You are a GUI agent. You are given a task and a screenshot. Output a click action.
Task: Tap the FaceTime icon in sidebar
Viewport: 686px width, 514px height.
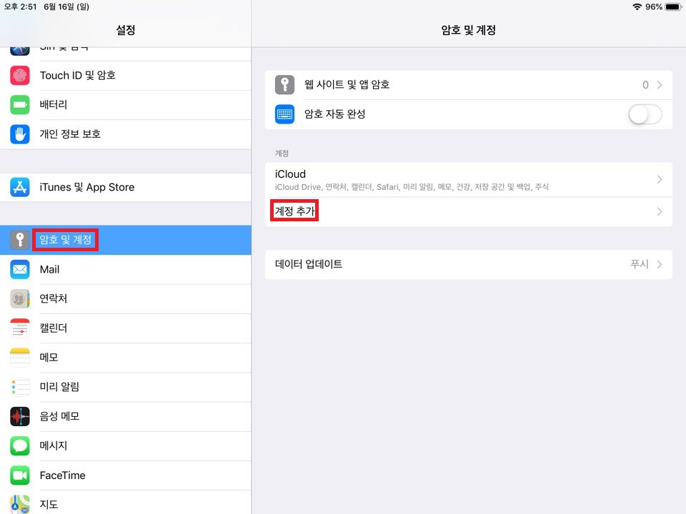pos(20,475)
